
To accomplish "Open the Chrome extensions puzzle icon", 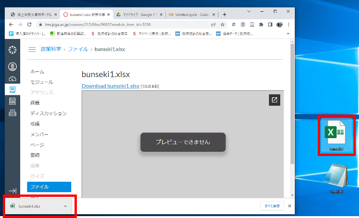I will (x=261, y=24).
